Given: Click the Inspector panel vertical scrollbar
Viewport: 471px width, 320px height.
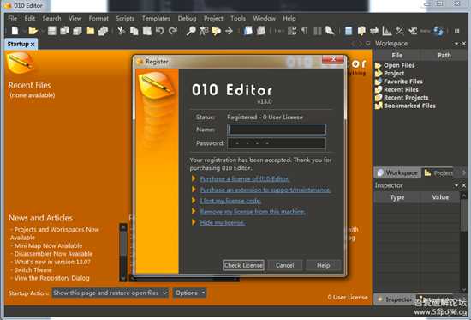Looking at the screenshot, I should (464, 242).
